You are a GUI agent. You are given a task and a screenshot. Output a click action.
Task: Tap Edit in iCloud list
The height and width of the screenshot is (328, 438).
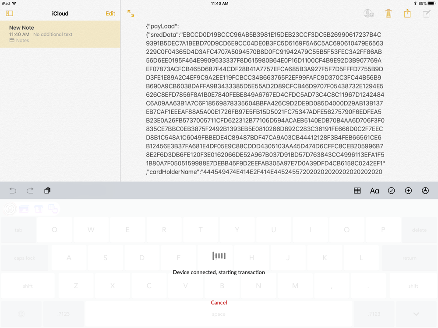coord(110,14)
